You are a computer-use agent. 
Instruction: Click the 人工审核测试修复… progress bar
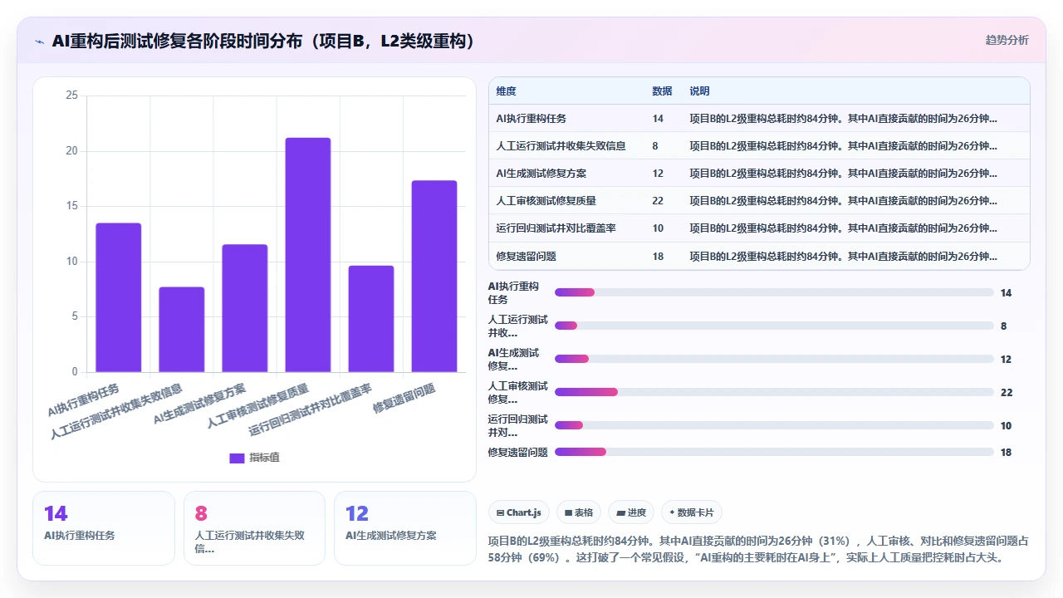click(x=774, y=392)
